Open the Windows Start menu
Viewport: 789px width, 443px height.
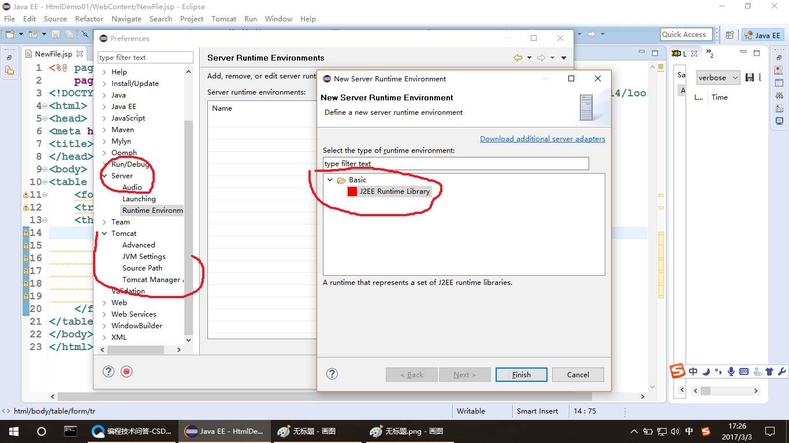click(13, 431)
